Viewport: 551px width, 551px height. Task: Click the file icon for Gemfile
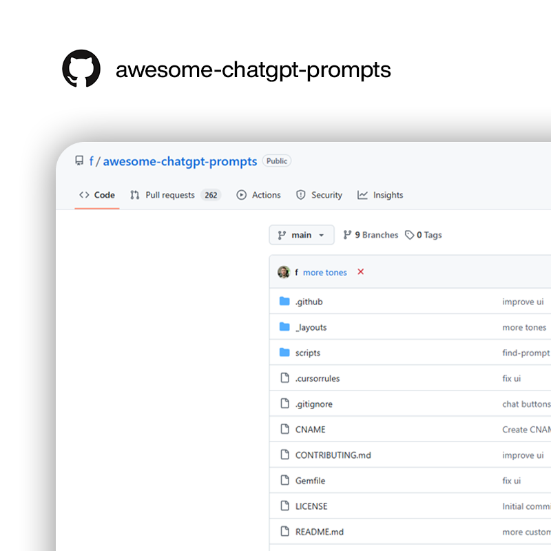(x=284, y=480)
